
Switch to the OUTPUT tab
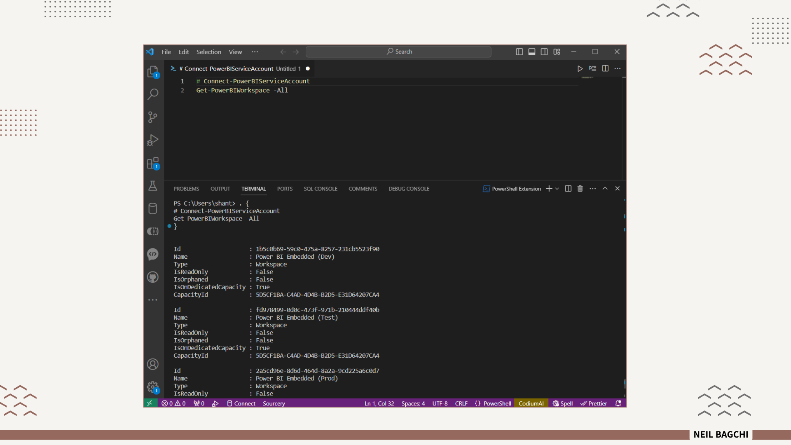[220, 188]
